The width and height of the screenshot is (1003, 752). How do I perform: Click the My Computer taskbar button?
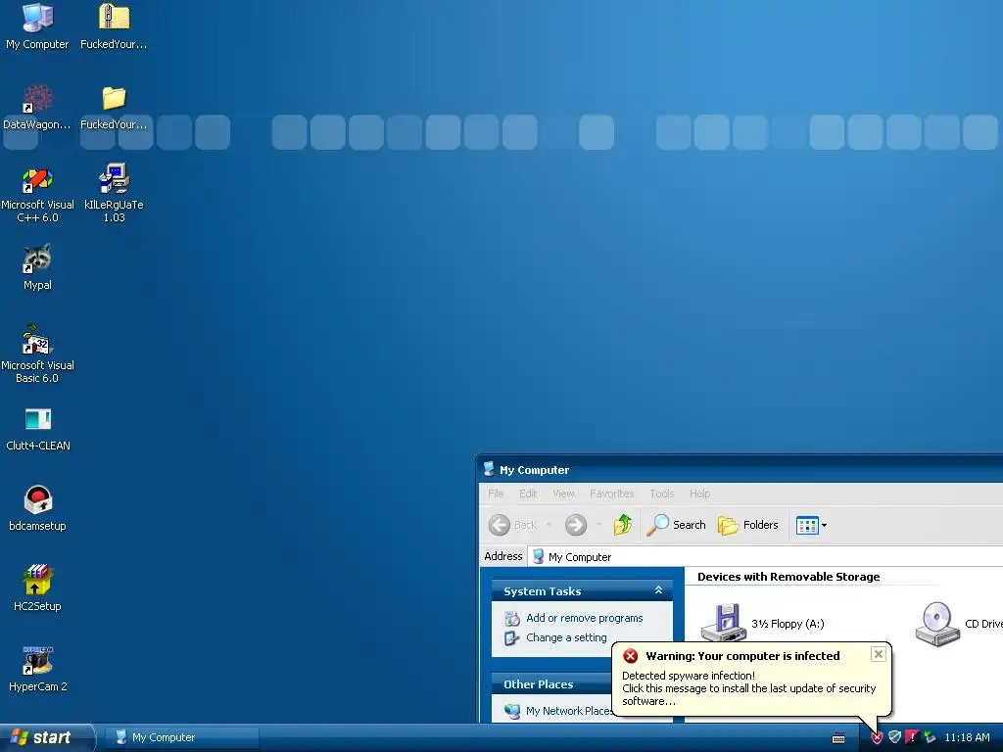point(181,737)
